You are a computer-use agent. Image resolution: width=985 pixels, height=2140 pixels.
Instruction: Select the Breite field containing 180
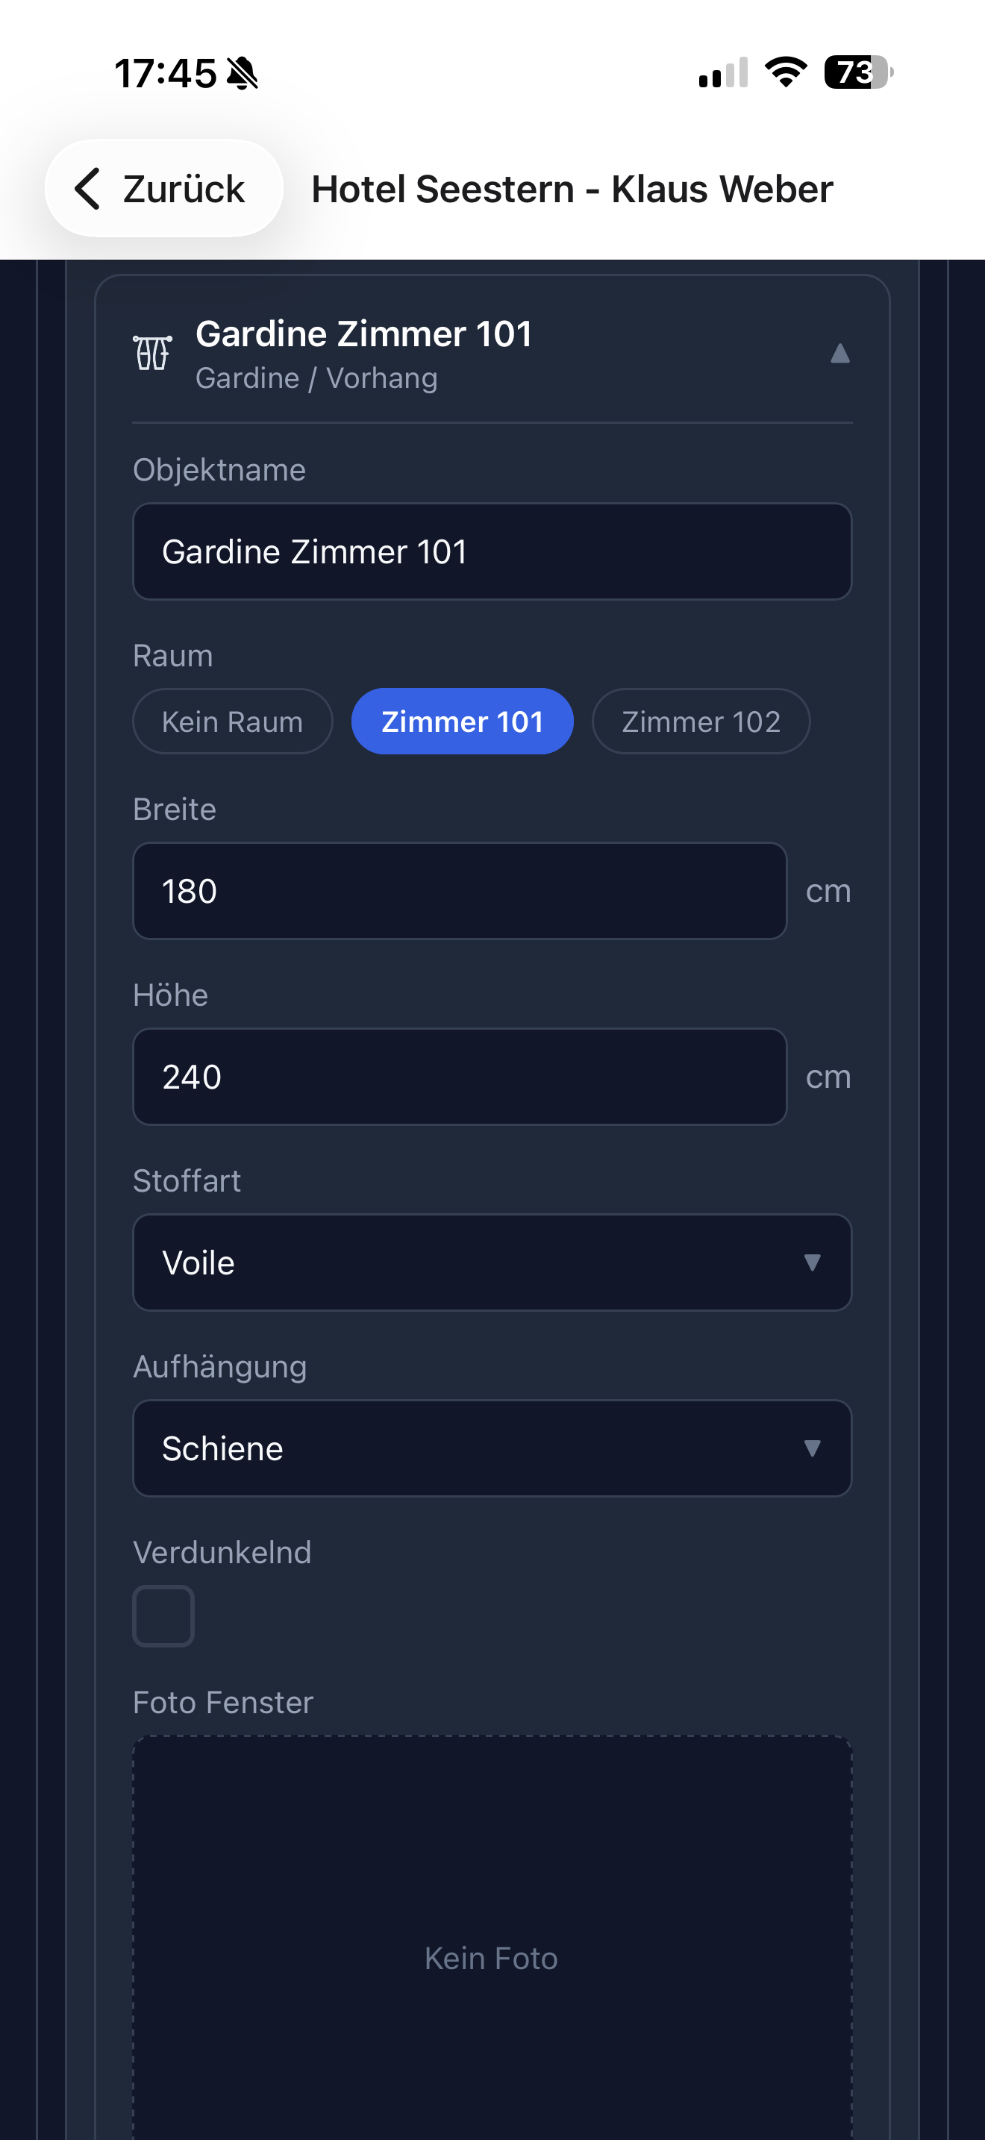coord(459,891)
